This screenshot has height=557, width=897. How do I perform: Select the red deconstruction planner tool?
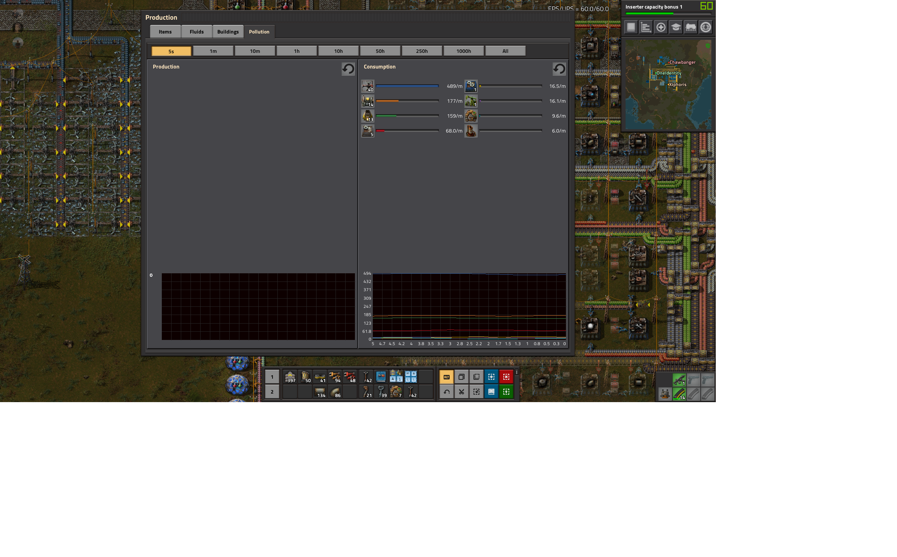506,377
